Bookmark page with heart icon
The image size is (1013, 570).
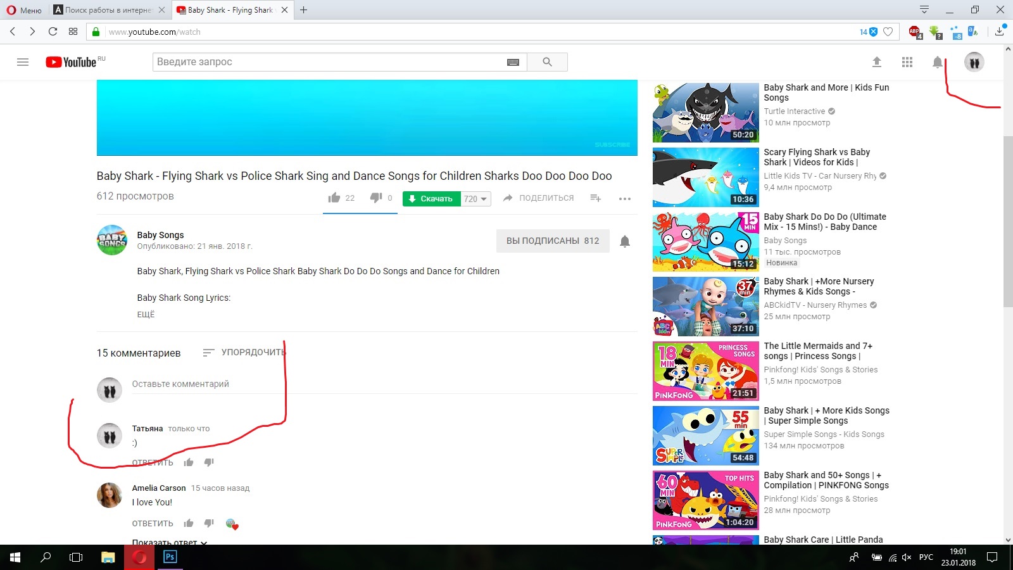pyautogui.click(x=888, y=32)
